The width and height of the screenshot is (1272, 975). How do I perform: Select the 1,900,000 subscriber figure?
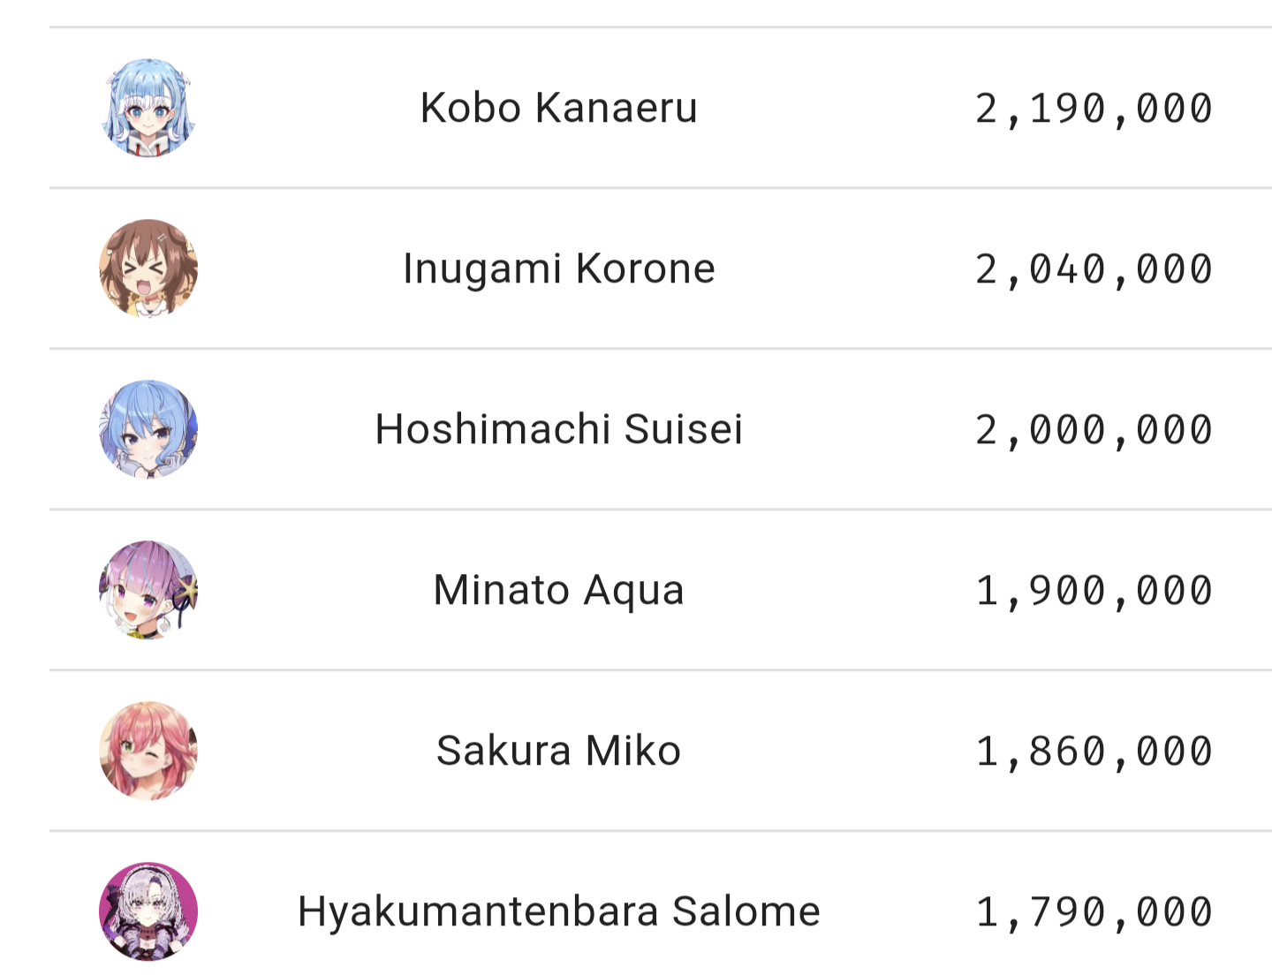click(x=1094, y=592)
